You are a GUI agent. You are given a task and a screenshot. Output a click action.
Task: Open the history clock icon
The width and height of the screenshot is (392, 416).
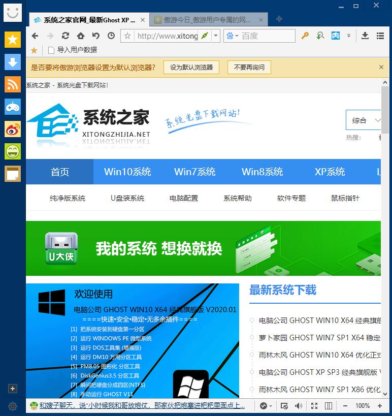point(111,36)
